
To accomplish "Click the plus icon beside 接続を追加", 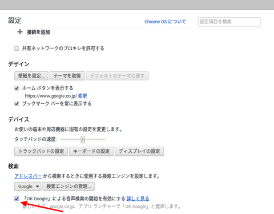I will point(20,32).
